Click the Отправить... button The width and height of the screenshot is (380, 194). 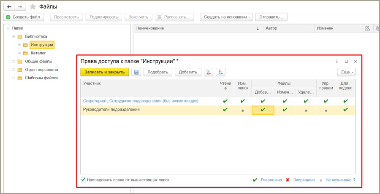pyautogui.click(x=271, y=17)
